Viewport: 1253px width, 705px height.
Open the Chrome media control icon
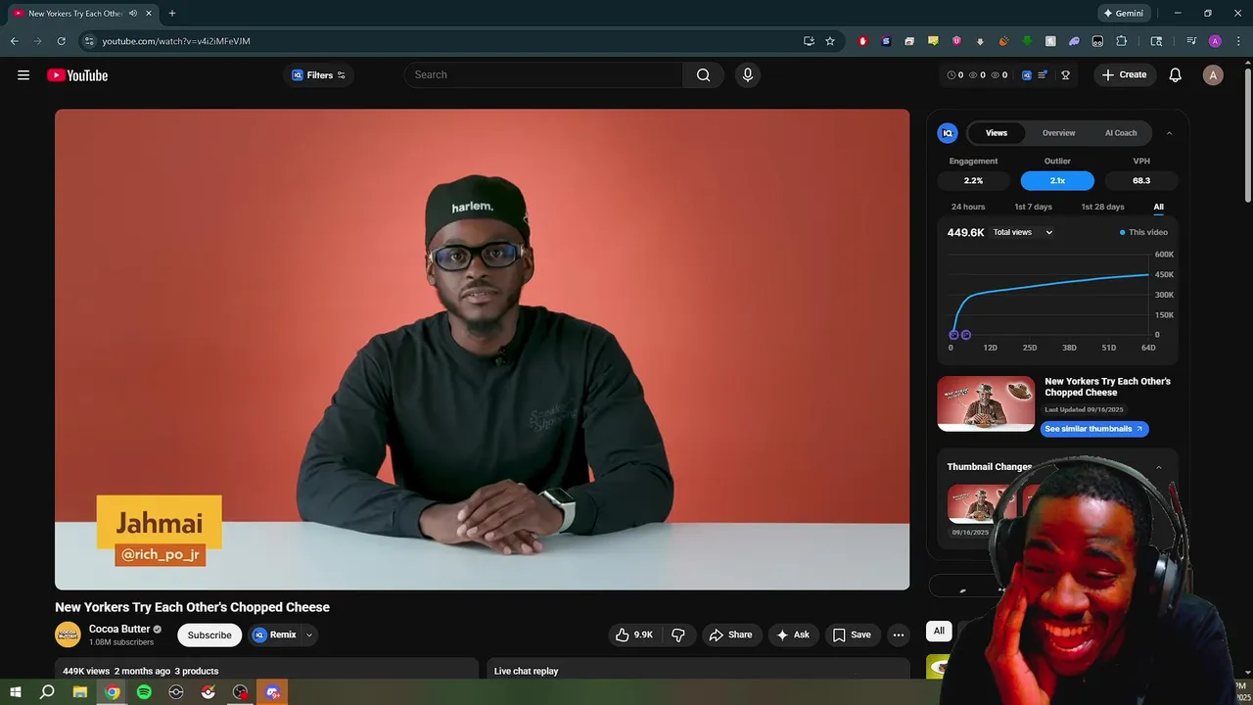[1191, 41]
